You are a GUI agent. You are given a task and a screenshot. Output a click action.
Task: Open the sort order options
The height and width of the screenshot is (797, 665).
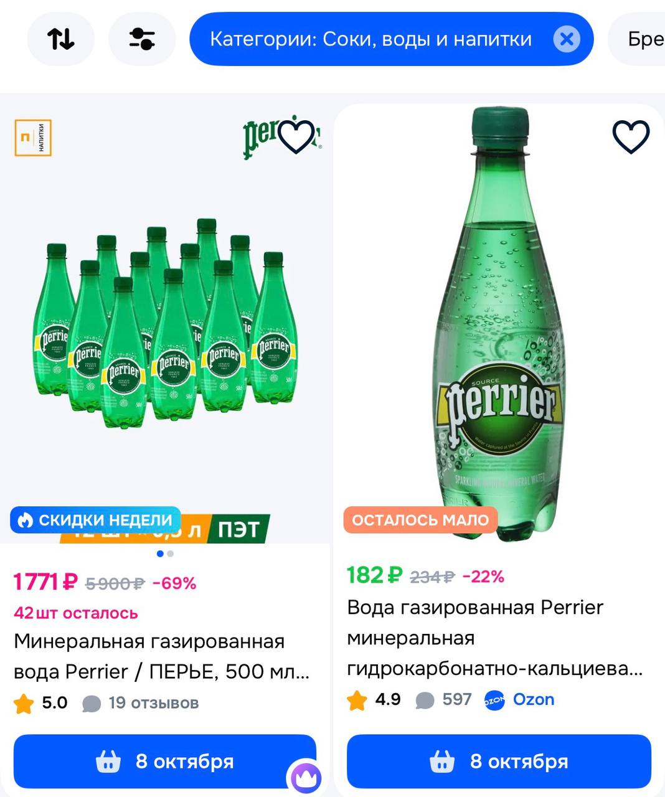60,39
